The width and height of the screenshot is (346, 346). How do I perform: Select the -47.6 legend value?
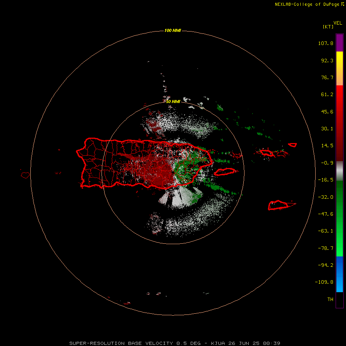coord(326,214)
